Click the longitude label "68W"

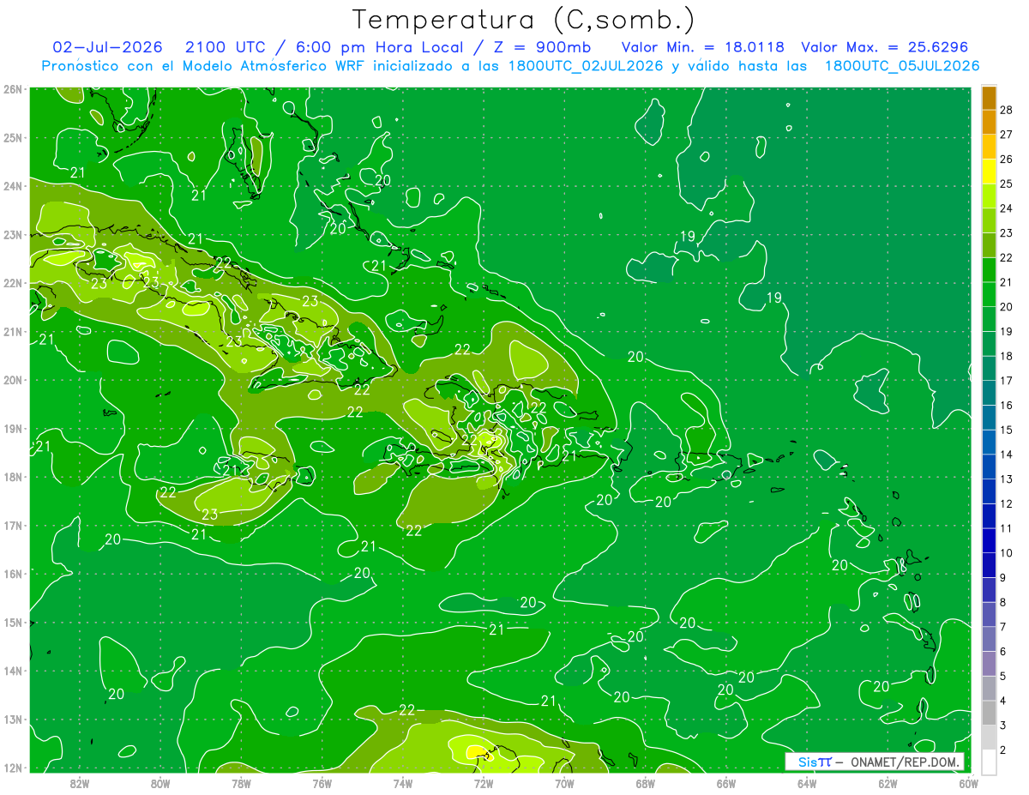[x=645, y=783]
